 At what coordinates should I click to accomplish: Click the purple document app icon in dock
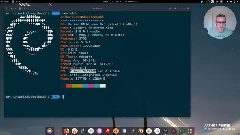[99, 131]
